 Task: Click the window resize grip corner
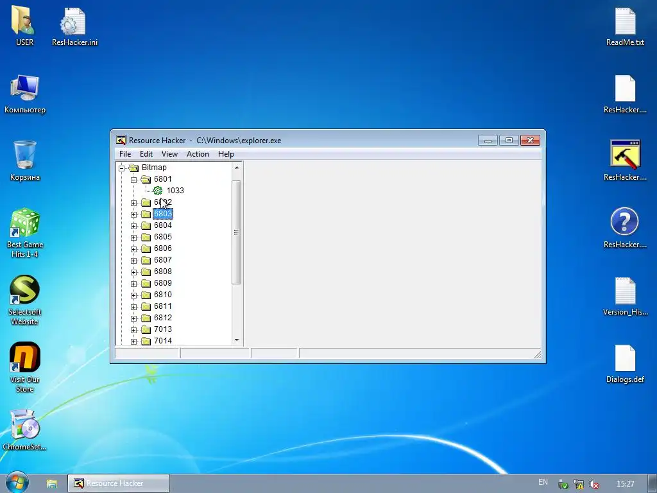point(537,355)
